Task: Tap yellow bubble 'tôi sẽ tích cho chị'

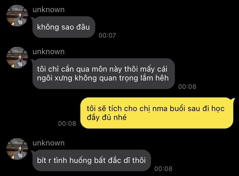Action: 157,113
